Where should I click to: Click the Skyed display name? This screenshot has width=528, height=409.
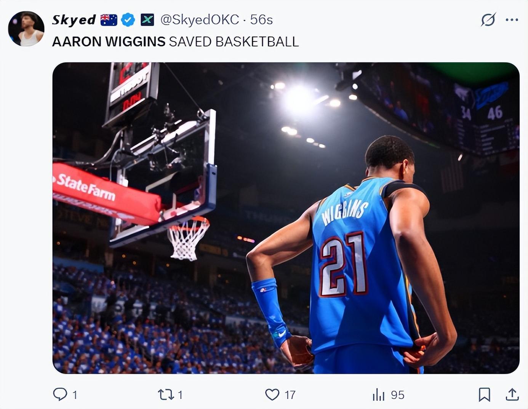(74, 20)
